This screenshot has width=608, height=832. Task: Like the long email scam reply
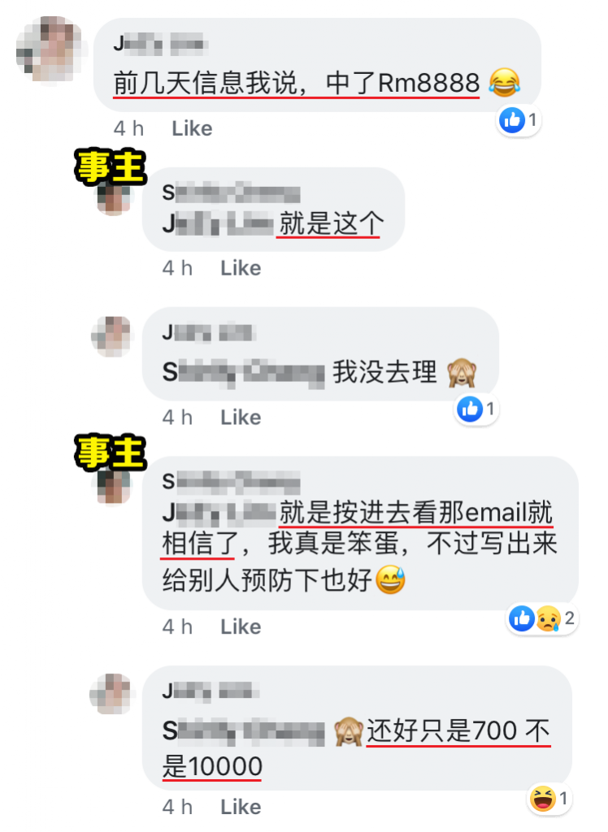pyautogui.click(x=241, y=626)
